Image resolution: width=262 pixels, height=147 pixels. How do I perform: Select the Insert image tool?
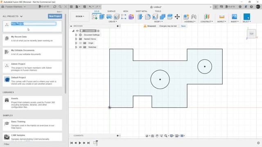(x=235, y=17)
